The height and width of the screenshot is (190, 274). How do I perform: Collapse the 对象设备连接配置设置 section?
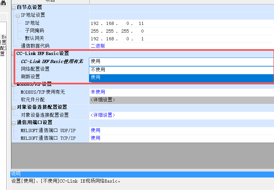tap(14, 108)
